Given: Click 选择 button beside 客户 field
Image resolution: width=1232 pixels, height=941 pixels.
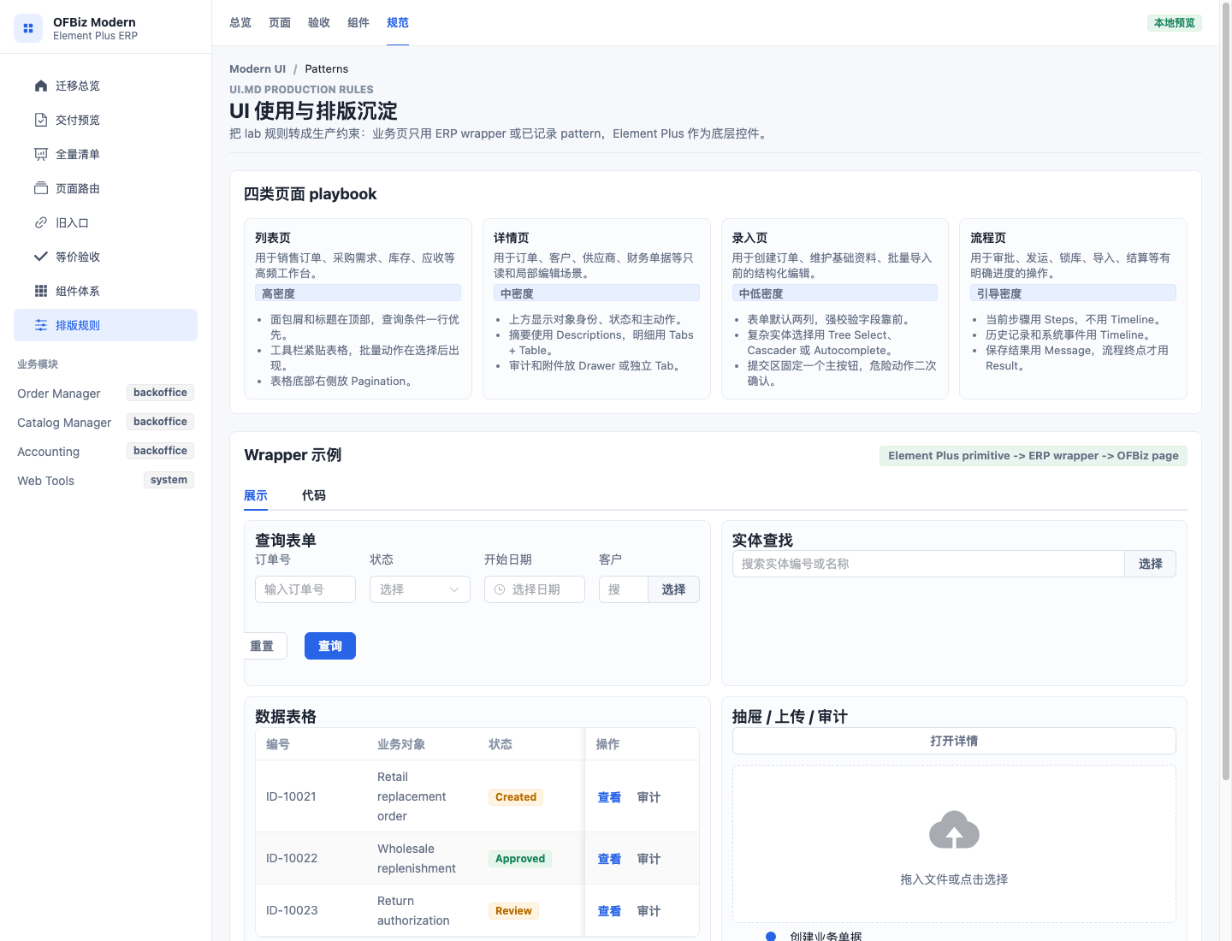Looking at the screenshot, I should [x=673, y=589].
